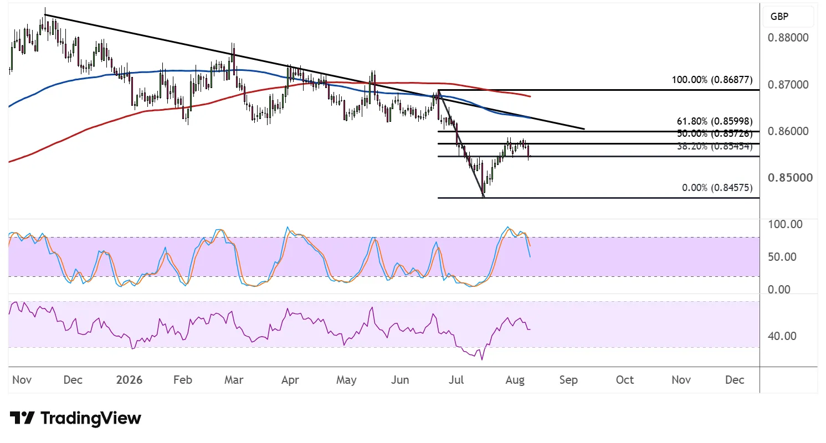Select the 0.00% (0.84575) Fibonacci label
Image resolution: width=826 pixels, height=443 pixels.
(x=717, y=188)
